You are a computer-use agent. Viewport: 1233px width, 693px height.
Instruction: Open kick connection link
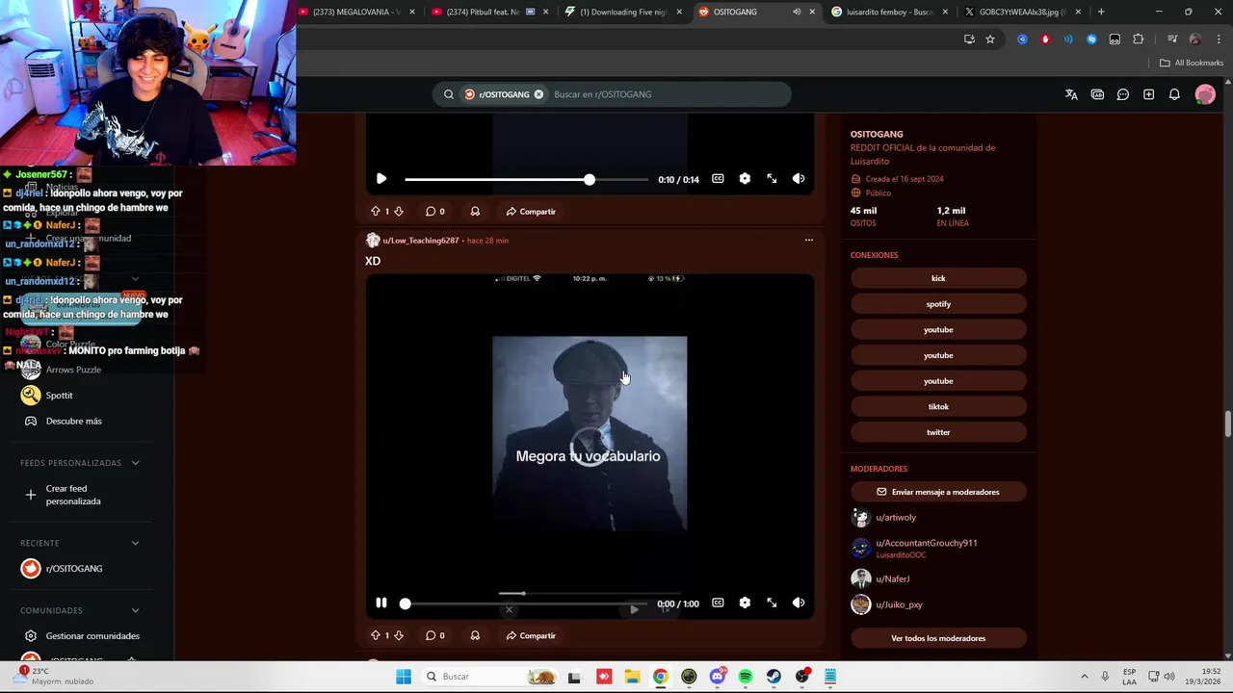coord(938,278)
